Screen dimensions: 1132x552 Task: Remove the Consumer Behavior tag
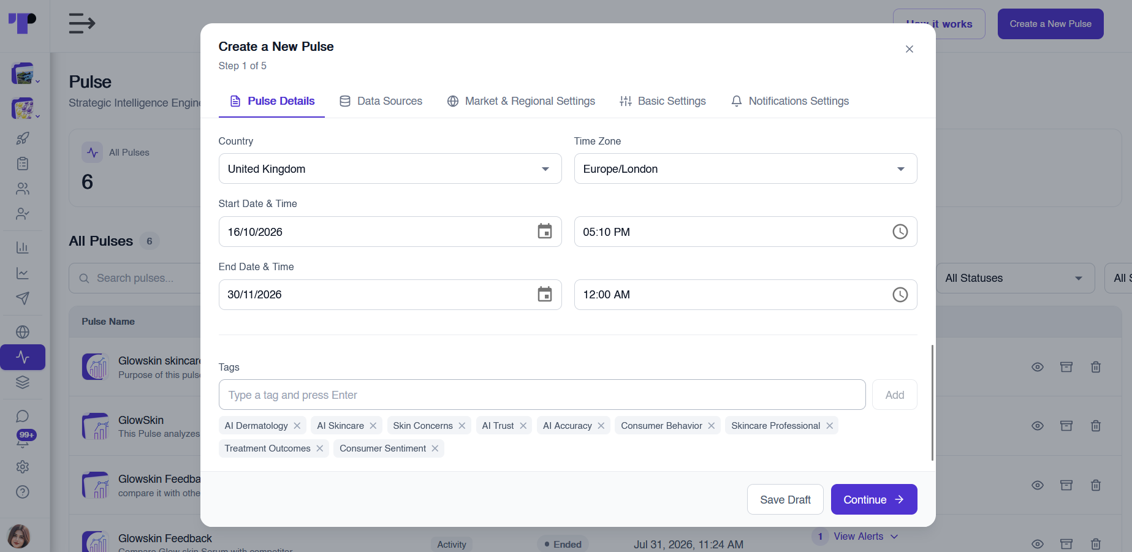(x=712, y=426)
